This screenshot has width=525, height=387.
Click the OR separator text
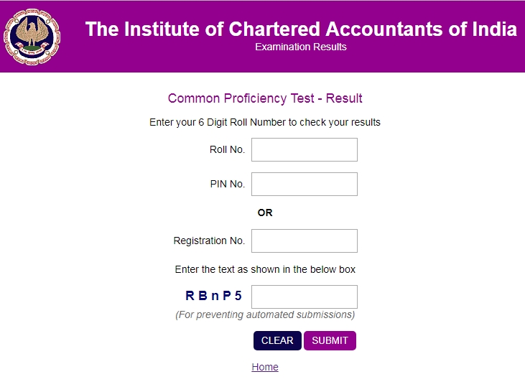(265, 213)
